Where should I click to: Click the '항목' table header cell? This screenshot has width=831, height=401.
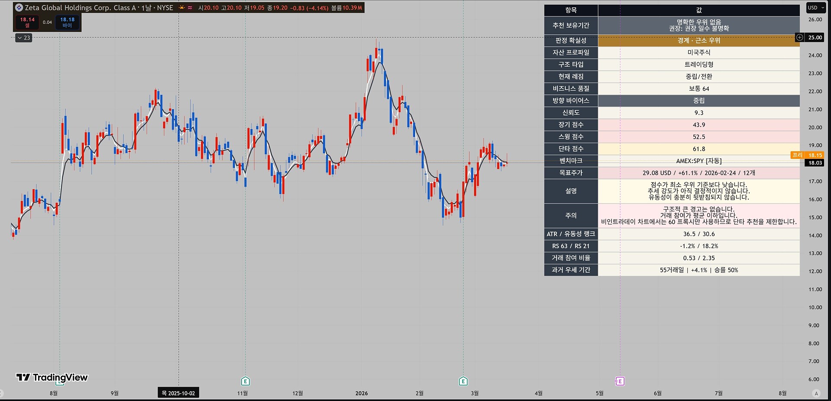click(x=571, y=10)
